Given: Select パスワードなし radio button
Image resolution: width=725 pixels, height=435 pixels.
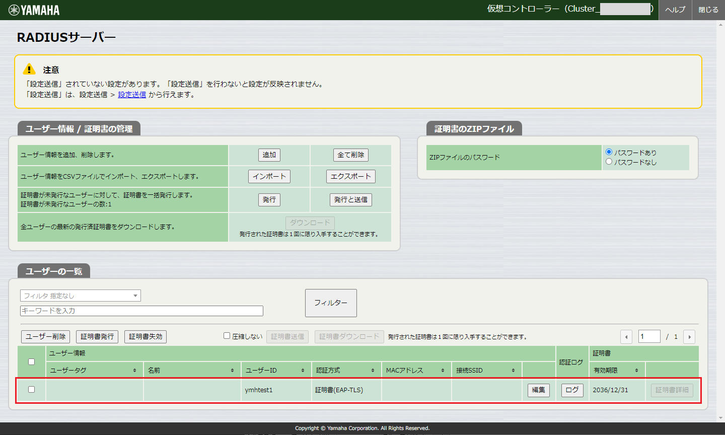Looking at the screenshot, I should coord(609,162).
